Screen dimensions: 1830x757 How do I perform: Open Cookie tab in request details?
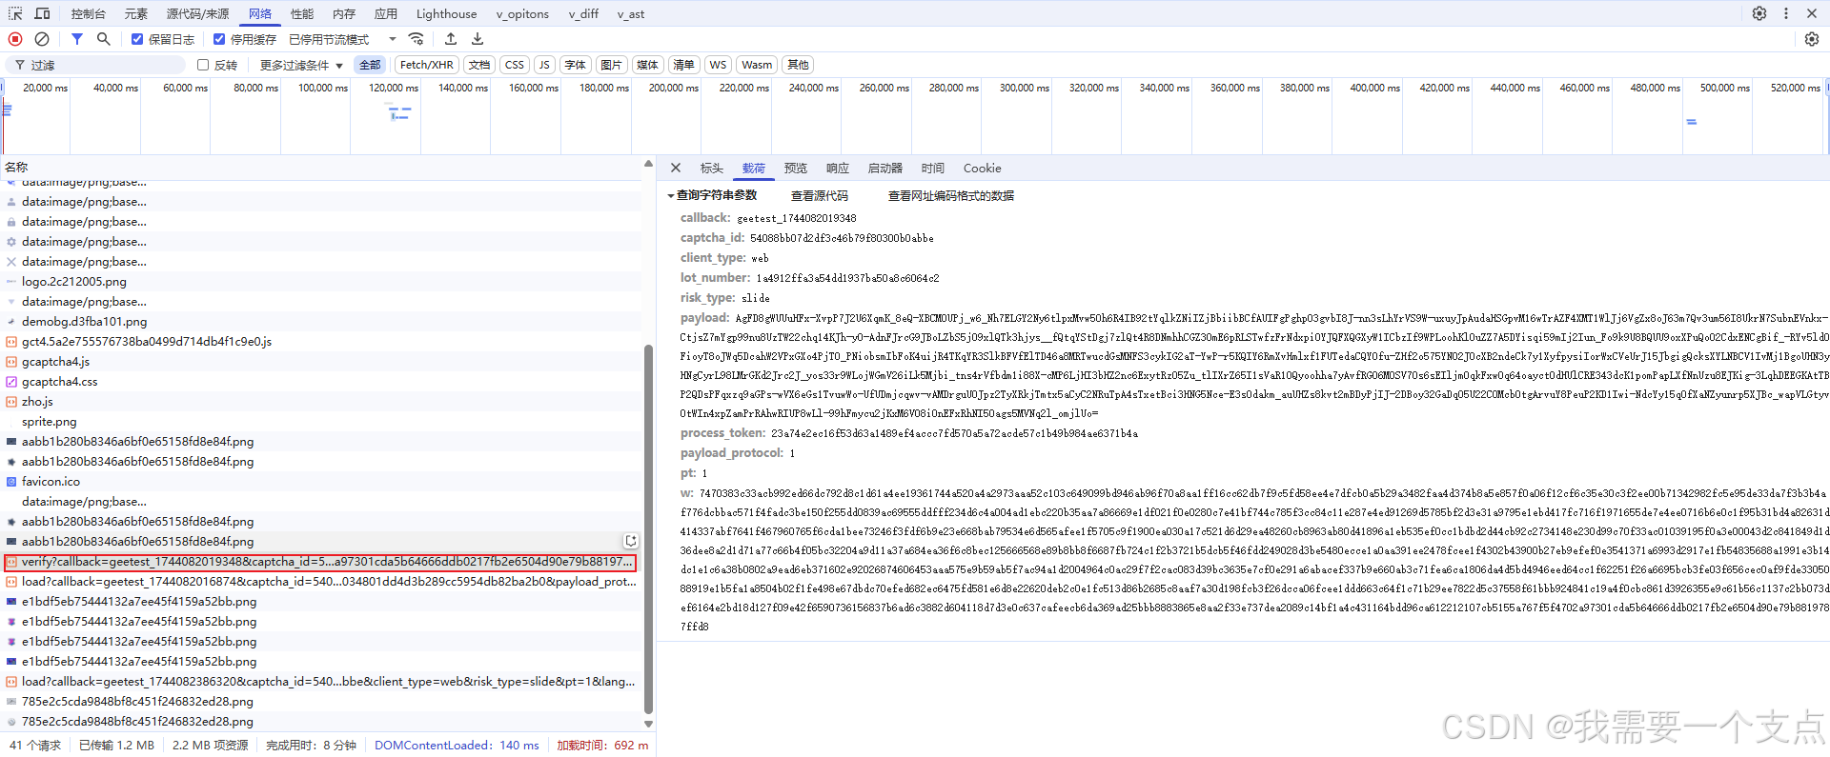(x=983, y=168)
